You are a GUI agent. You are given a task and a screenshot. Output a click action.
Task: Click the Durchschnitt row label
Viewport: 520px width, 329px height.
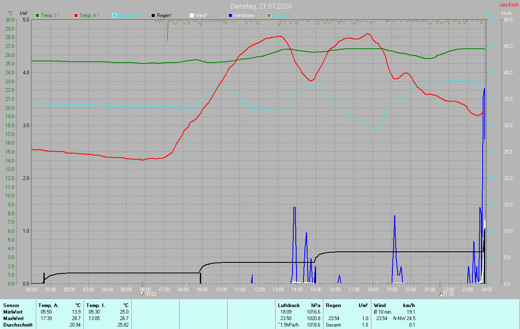[17, 325]
